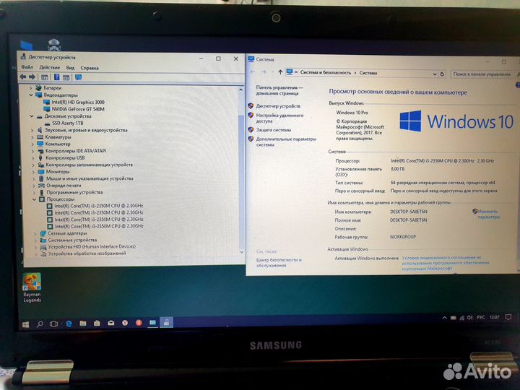Click the Процессоры chip icon
Screen dimensions: 520x390
coord(42,199)
